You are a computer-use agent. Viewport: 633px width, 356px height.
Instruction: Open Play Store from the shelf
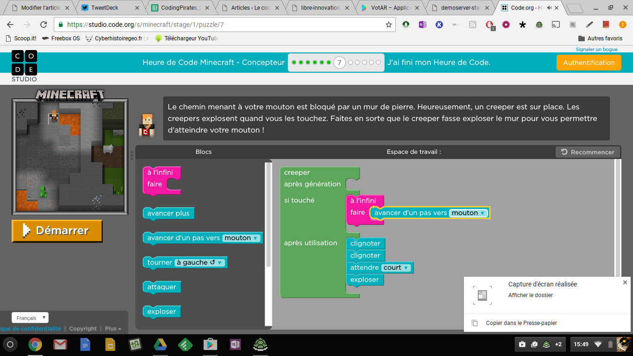click(210, 344)
